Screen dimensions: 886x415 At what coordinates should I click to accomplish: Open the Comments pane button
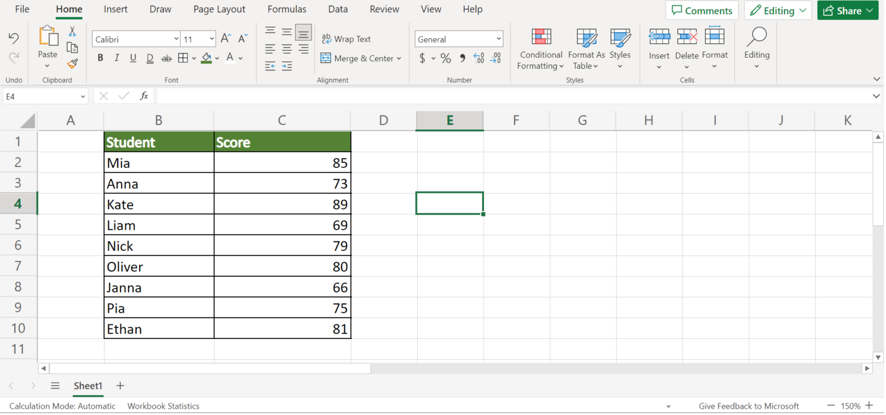tap(701, 10)
